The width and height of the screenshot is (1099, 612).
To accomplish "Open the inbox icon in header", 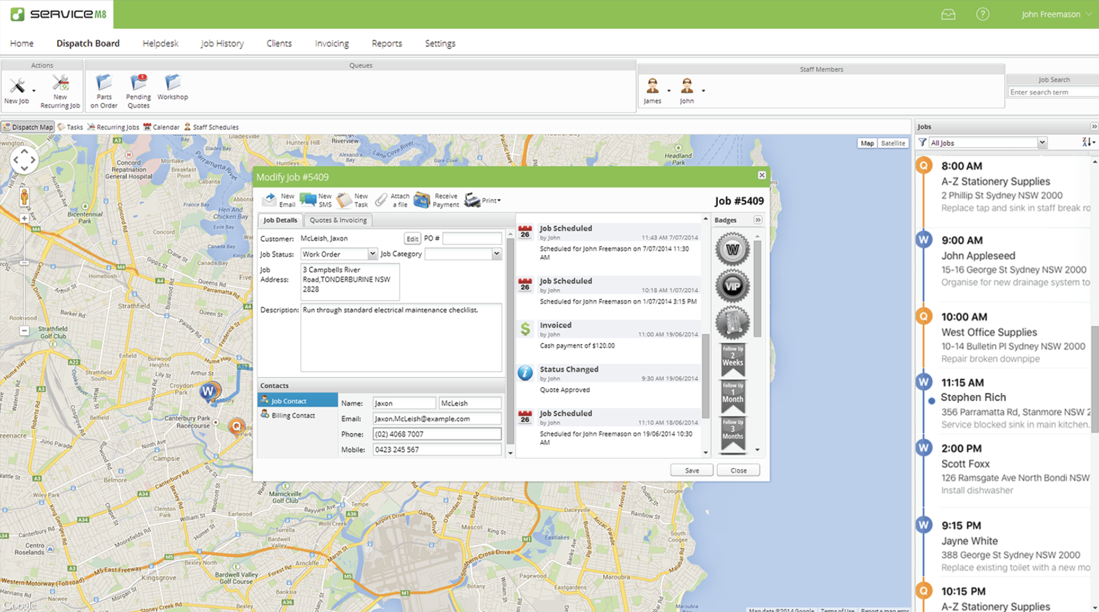I will pos(948,14).
